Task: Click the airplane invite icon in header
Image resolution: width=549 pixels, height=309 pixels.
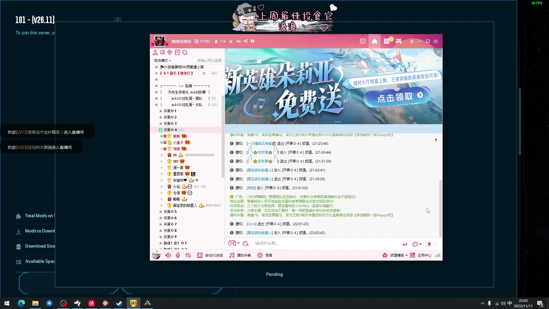Action: (238, 41)
